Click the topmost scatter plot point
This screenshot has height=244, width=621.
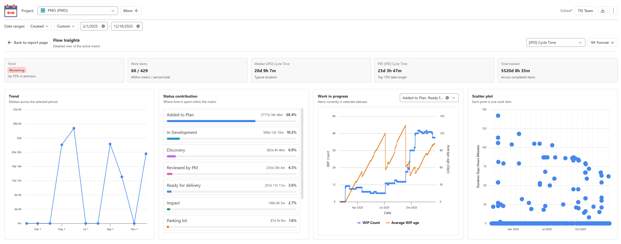point(498,116)
